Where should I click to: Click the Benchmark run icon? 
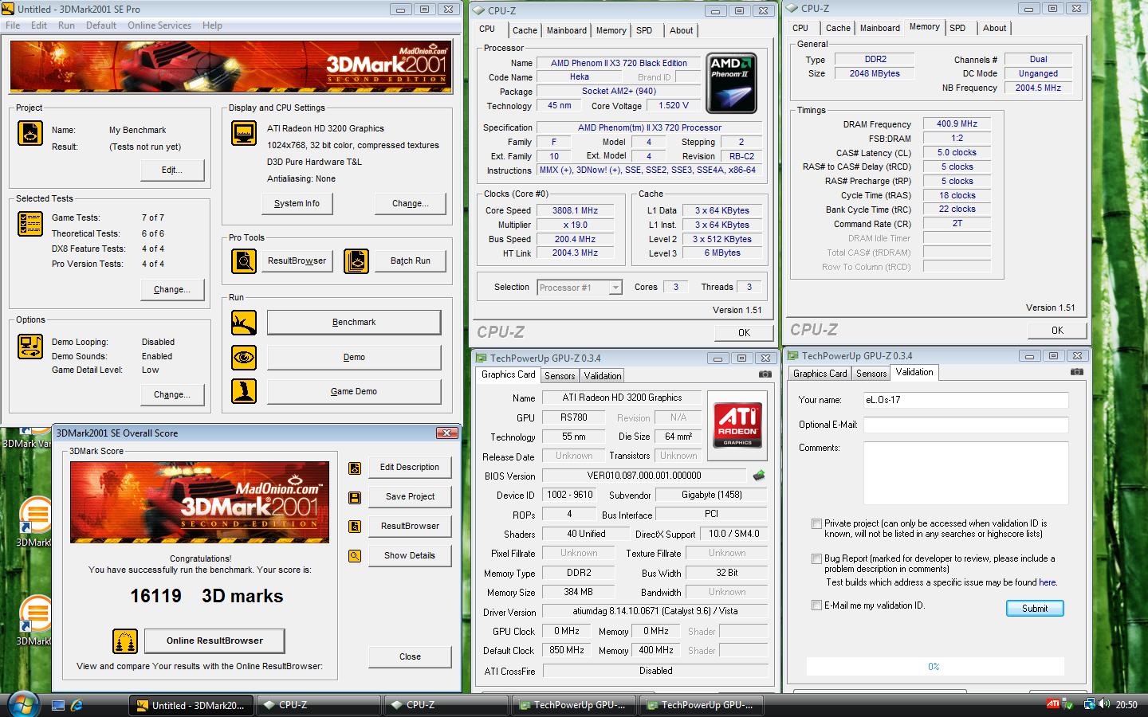click(244, 322)
